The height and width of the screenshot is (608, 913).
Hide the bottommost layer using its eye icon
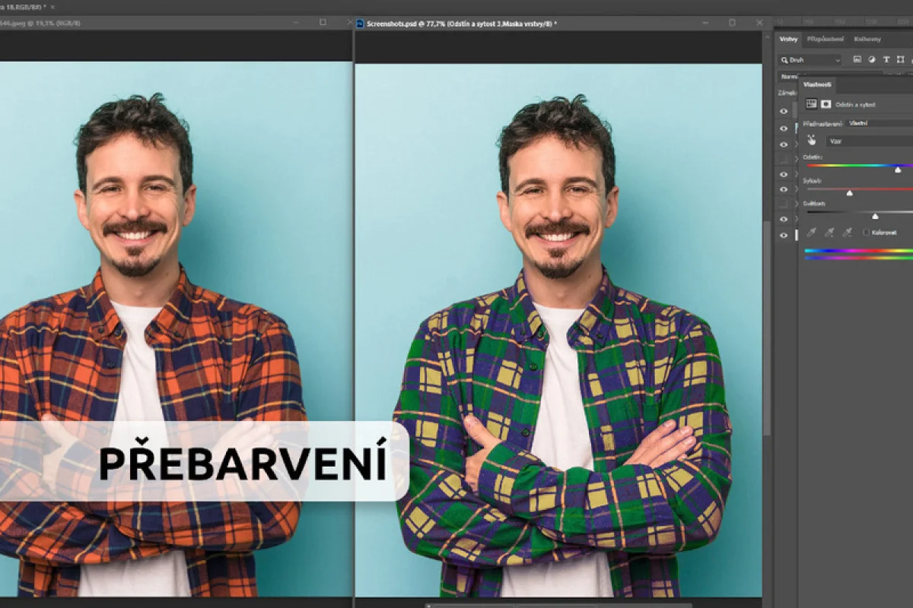click(784, 236)
